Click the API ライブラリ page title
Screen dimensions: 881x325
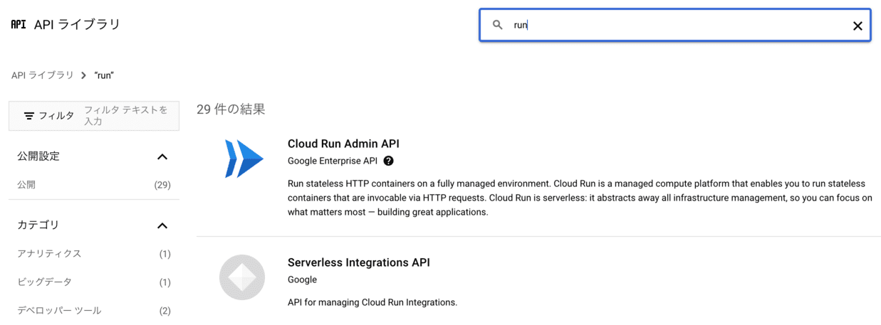(77, 24)
